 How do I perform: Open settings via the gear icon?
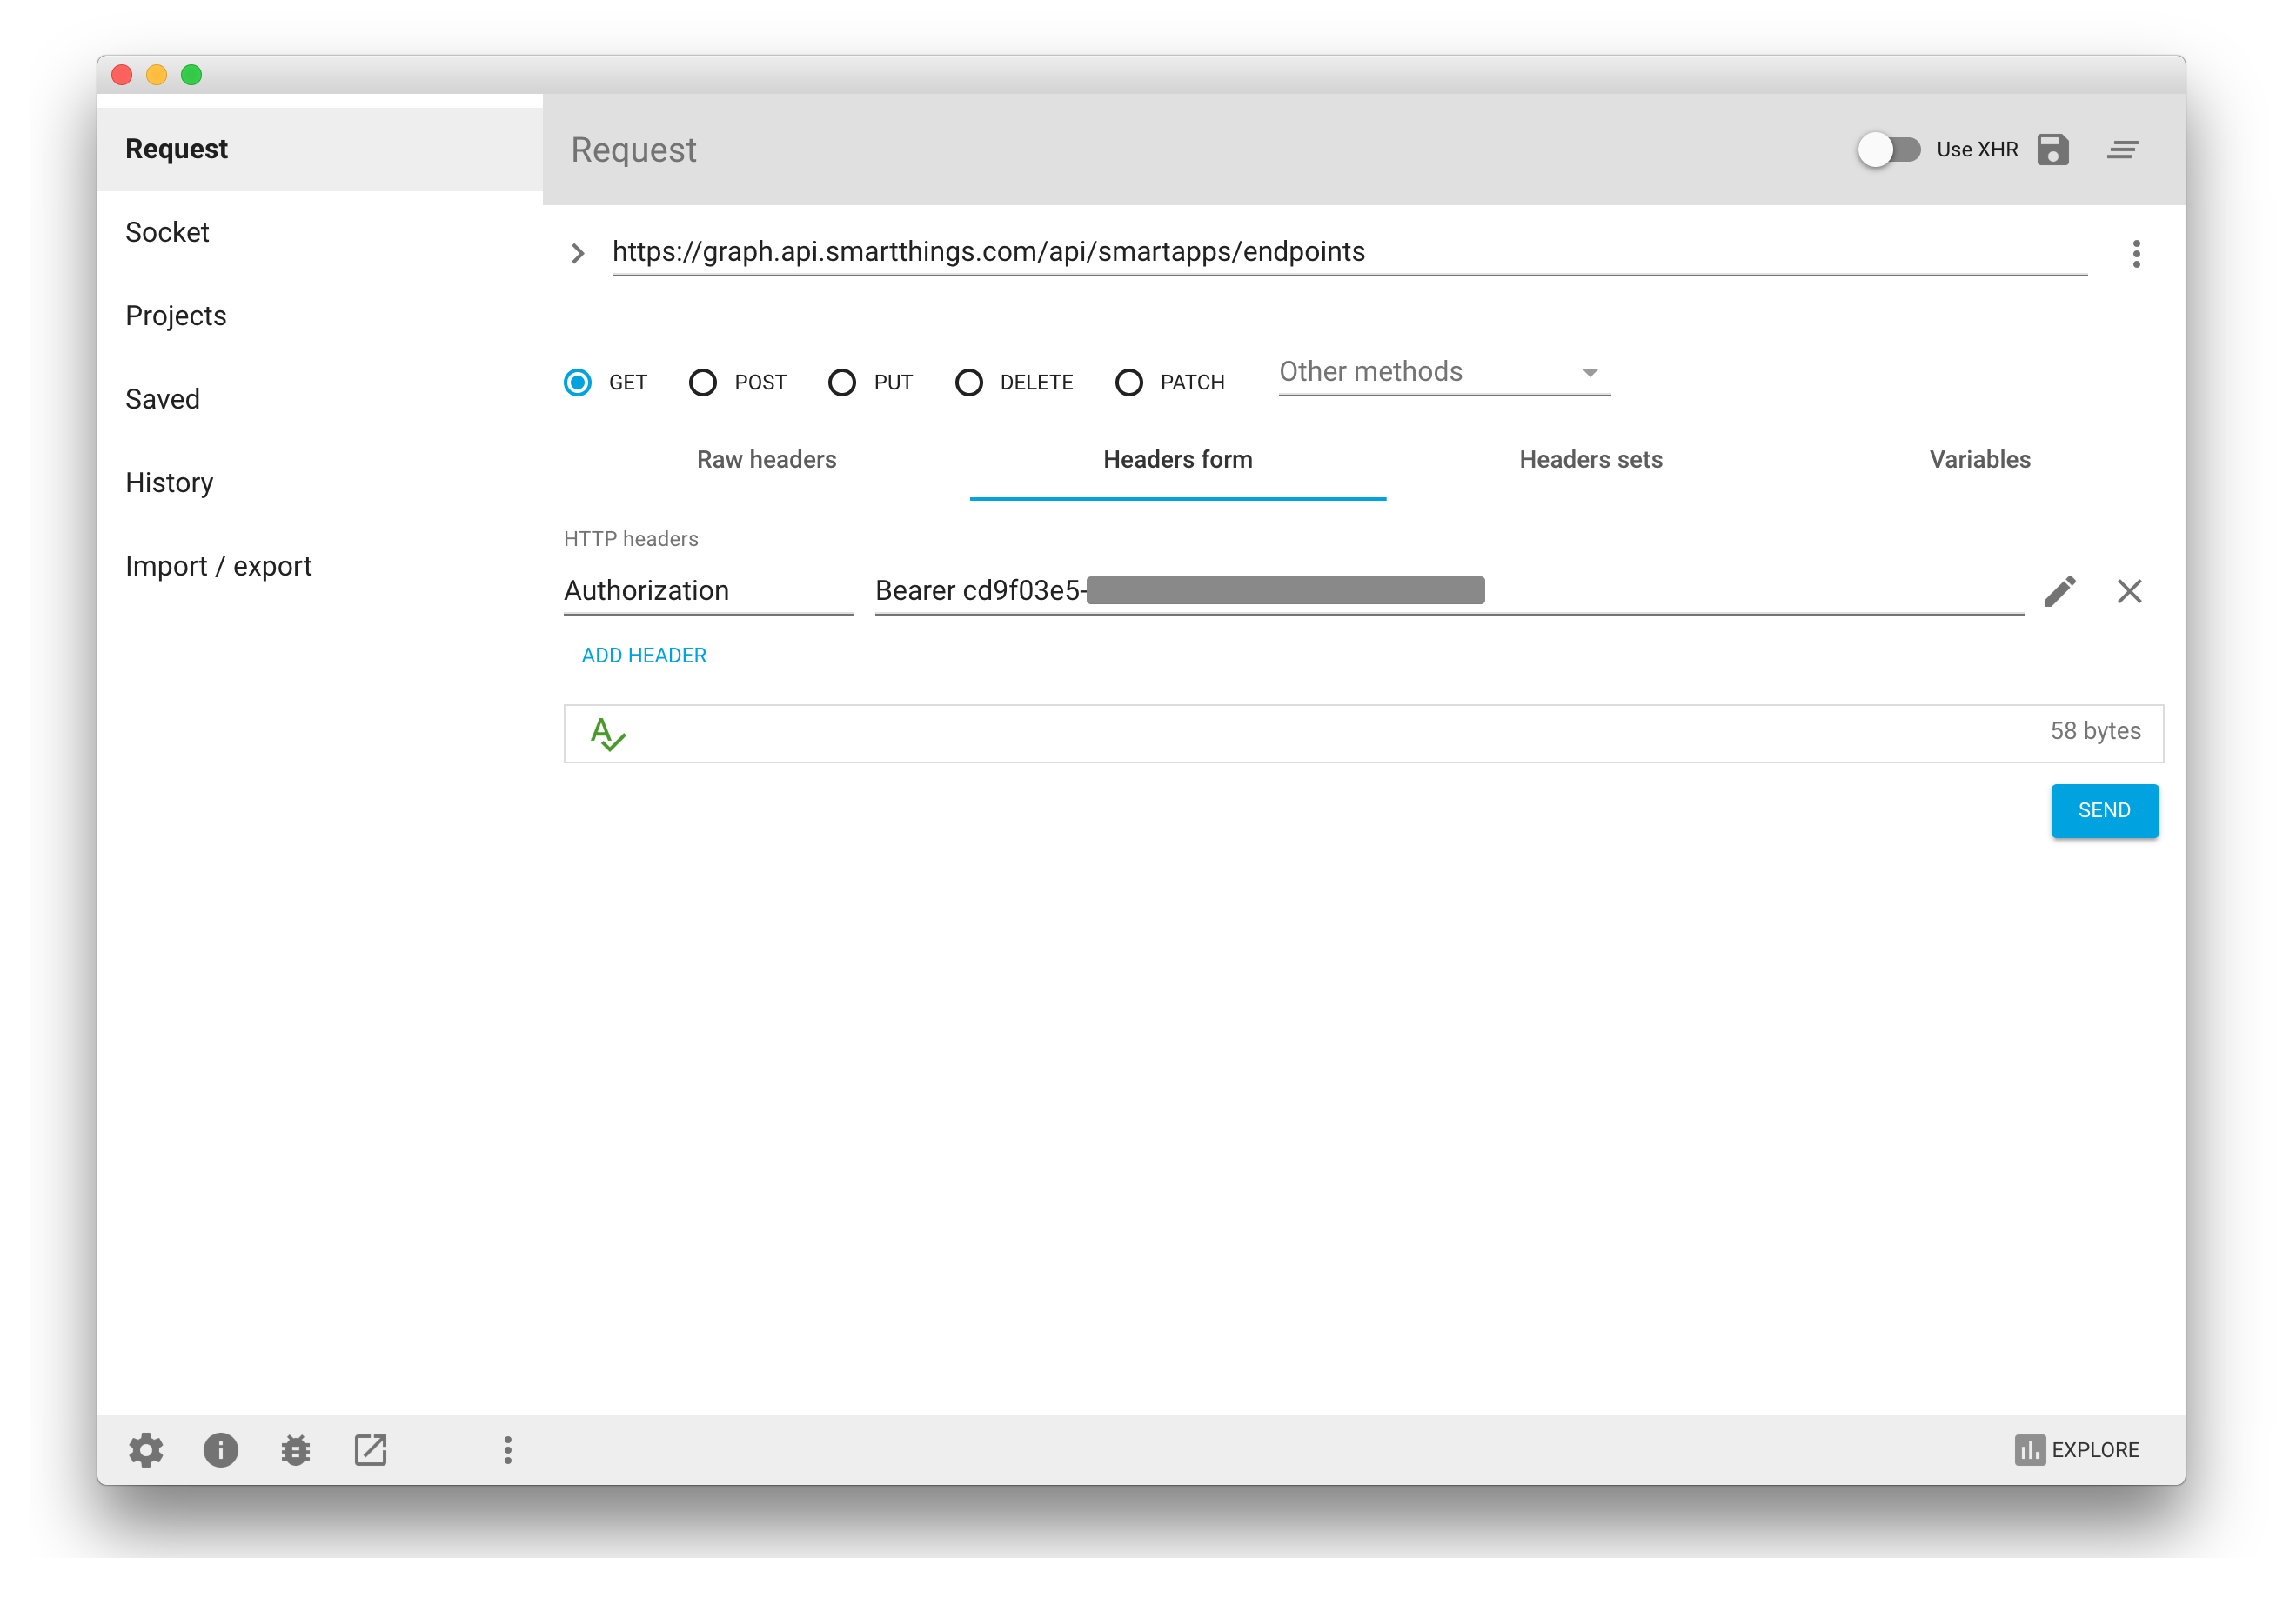tap(146, 1450)
